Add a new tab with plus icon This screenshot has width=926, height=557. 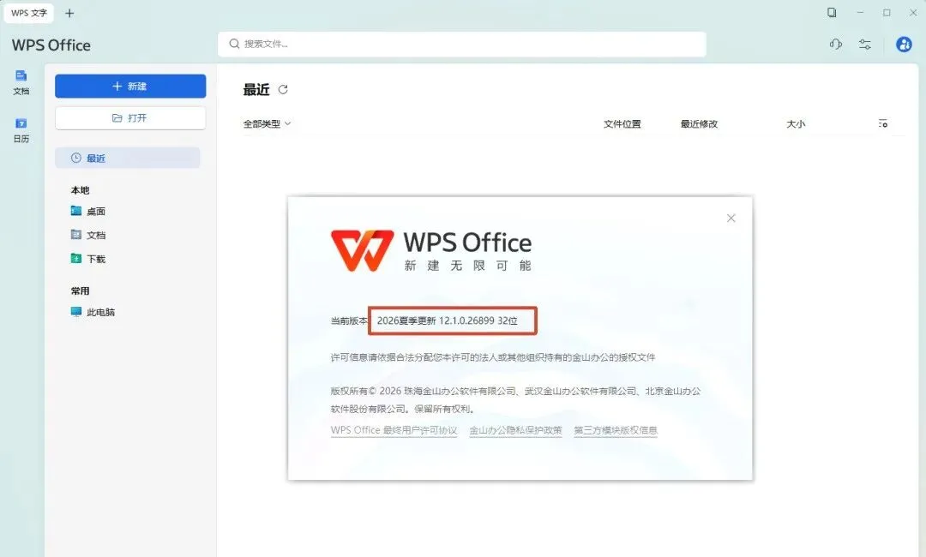69,13
